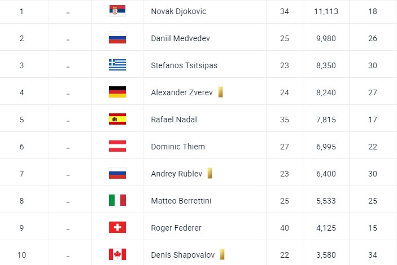Click the Canadian flag icon beside Shapovalov
Image resolution: width=397 pixels, height=265 pixels.
pos(117,254)
